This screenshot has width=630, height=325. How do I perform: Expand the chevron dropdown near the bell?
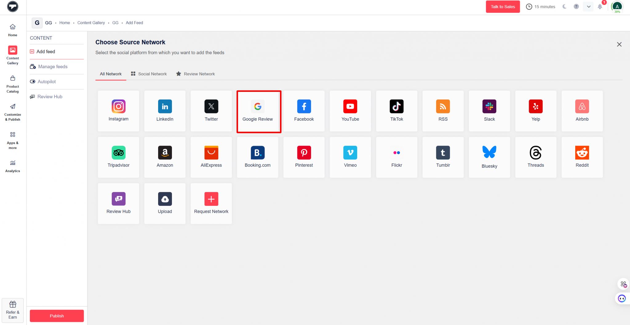588,6
